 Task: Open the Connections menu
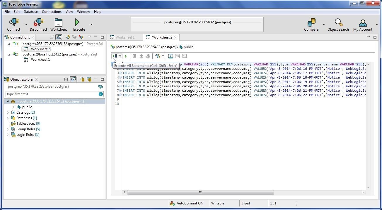(x=52, y=12)
